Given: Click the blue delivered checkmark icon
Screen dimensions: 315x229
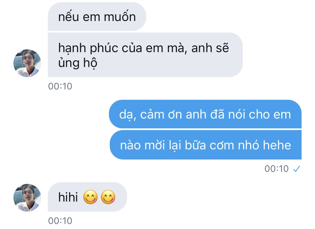Looking at the screenshot, I should pos(296,169).
